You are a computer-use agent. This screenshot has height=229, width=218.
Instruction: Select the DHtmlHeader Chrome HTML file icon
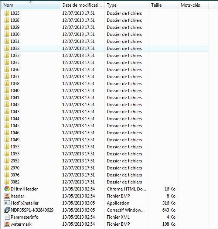pyautogui.click(x=7, y=189)
